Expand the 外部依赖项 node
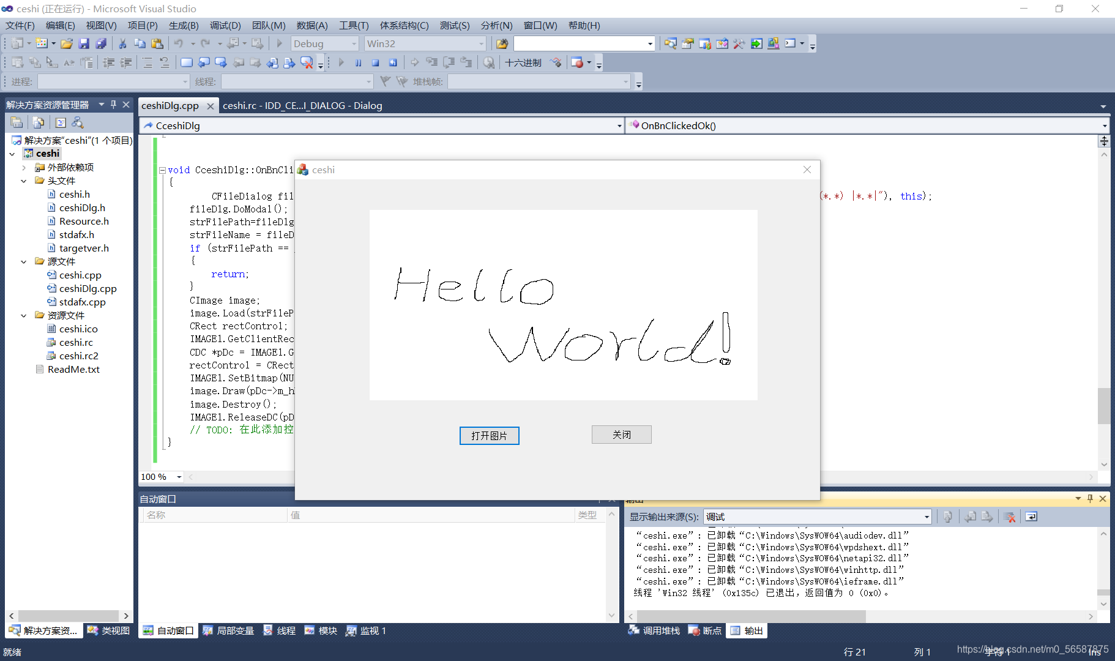 click(x=23, y=167)
